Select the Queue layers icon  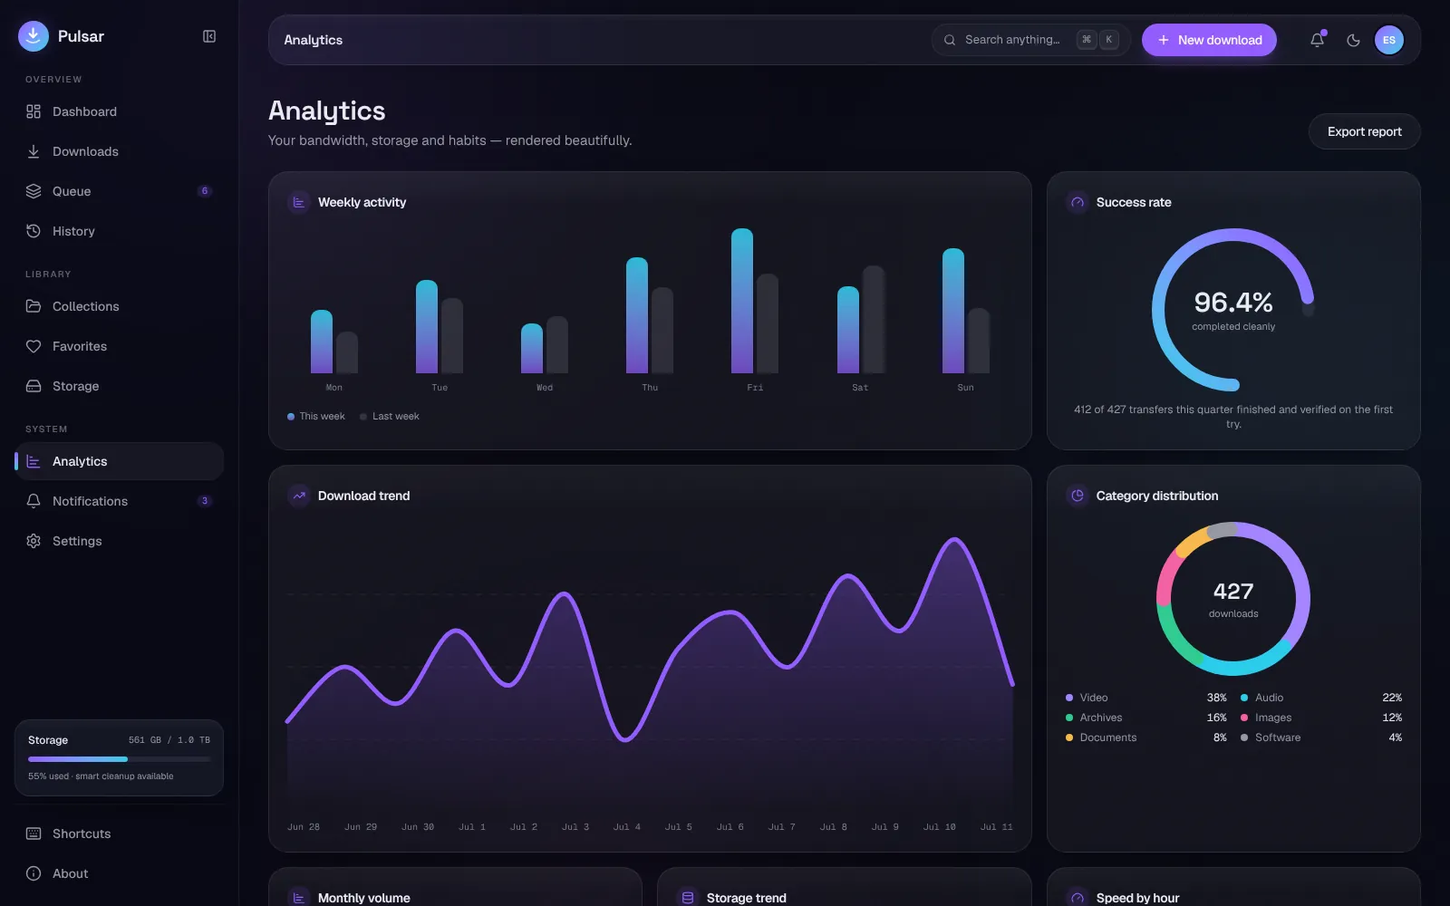point(34,191)
